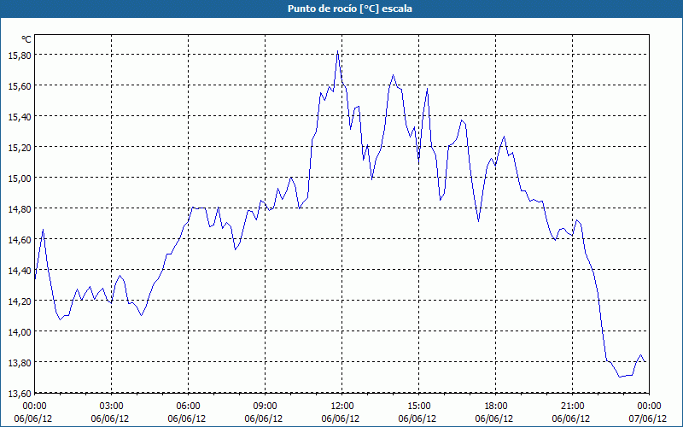Screen dimensions: 683x427
Task: Click the 15,20 y-axis label
Action: (x=20, y=148)
